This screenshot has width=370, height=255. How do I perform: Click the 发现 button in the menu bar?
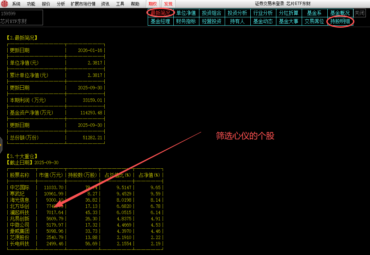pyautogui.click(x=168, y=4)
